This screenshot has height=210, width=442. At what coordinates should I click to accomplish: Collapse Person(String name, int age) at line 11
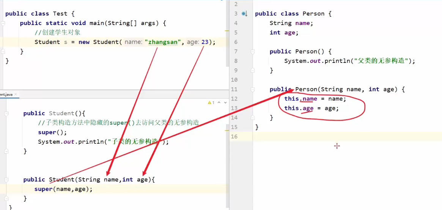coord(252,89)
